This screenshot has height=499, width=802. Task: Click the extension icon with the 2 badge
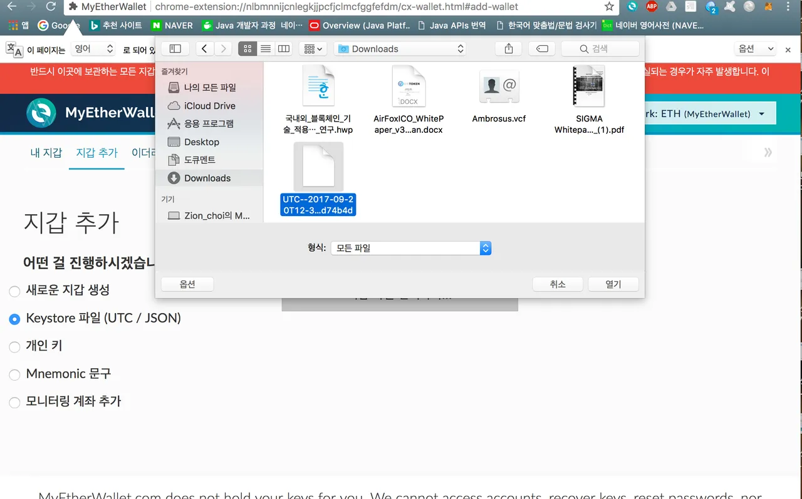click(711, 8)
